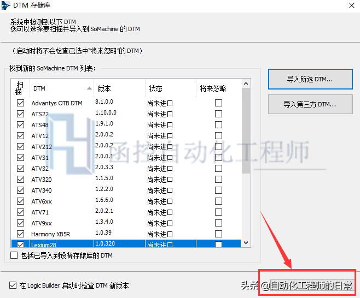This screenshot has width=360, height=298.
Task: Disable 在 Logic Builder 启动时检查 DTM 新版本
Action: click(x=13, y=285)
